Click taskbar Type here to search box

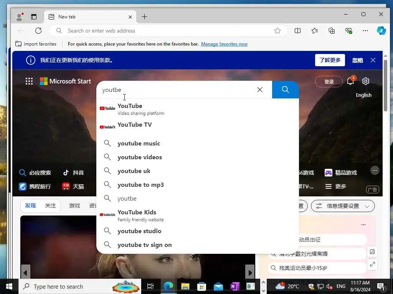(x=80, y=286)
